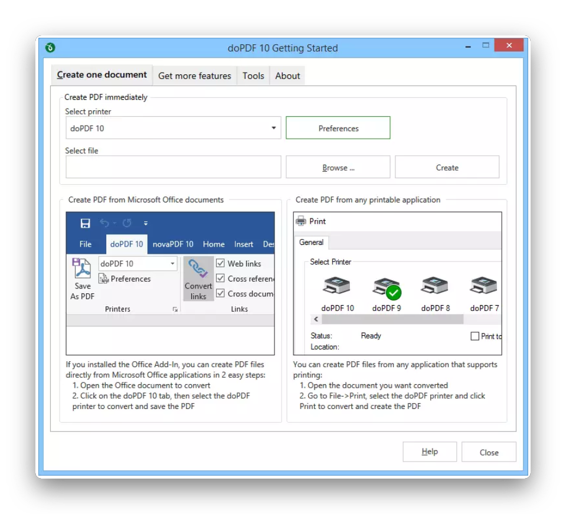Viewport: 566px width, 514px height.
Task: Close the window with red X
Action: click(x=509, y=45)
